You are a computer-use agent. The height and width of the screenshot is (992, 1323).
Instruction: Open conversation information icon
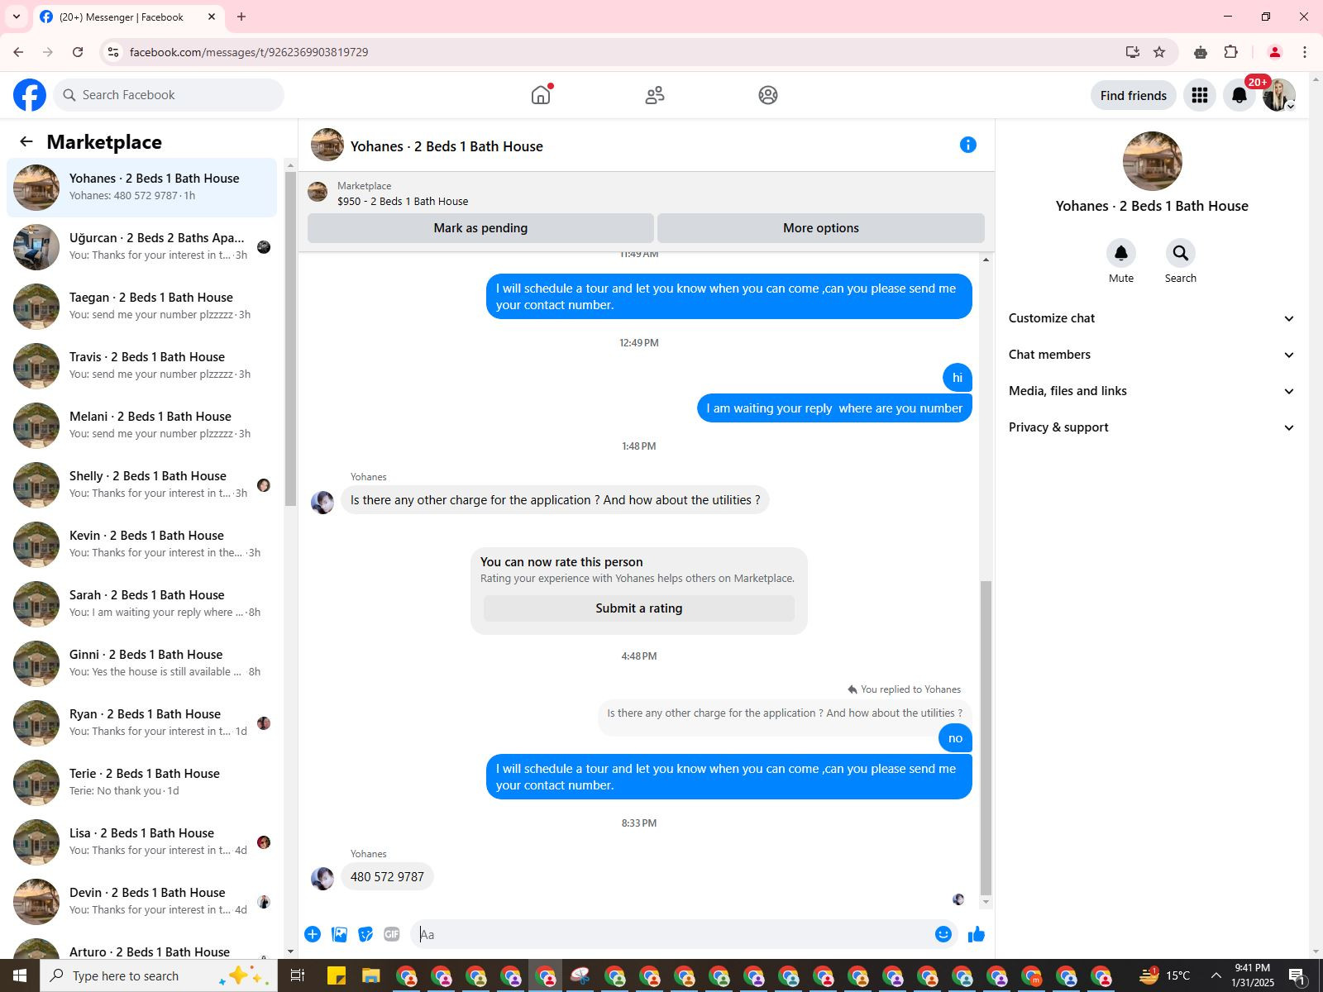[x=968, y=145]
